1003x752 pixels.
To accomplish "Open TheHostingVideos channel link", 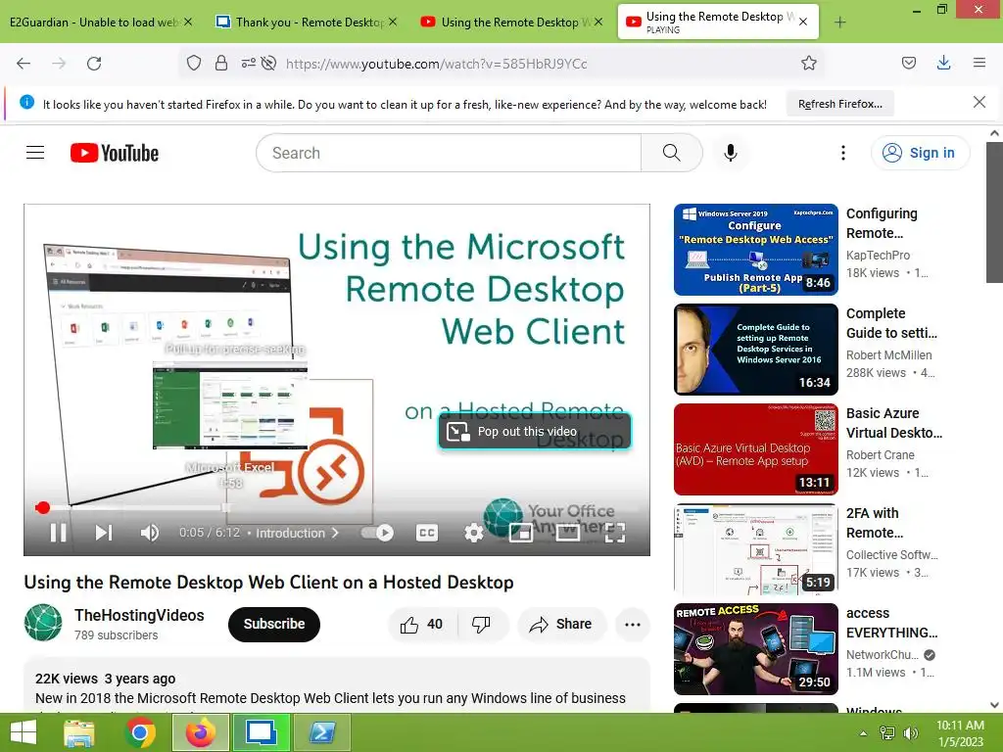I will pyautogui.click(x=139, y=615).
